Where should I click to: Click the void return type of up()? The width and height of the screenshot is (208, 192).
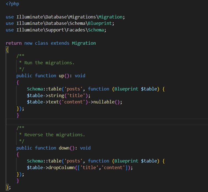[x=80, y=76]
